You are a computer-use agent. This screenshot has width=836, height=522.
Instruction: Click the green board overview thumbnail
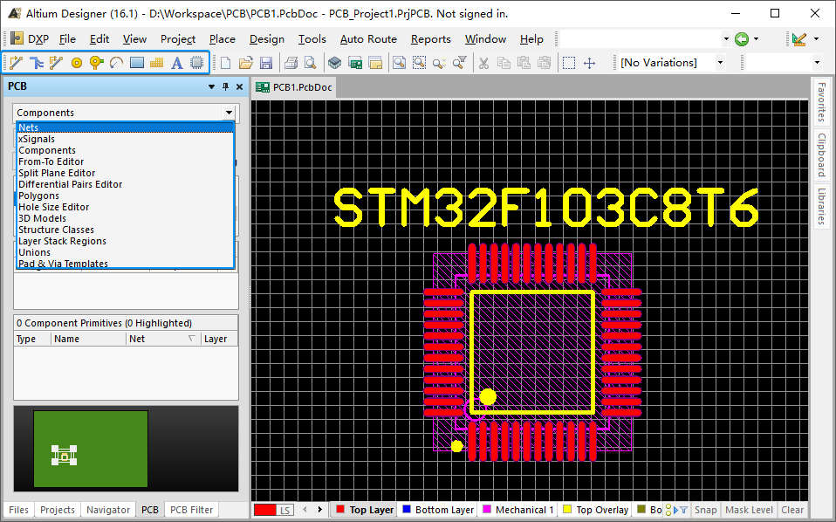[91, 449]
